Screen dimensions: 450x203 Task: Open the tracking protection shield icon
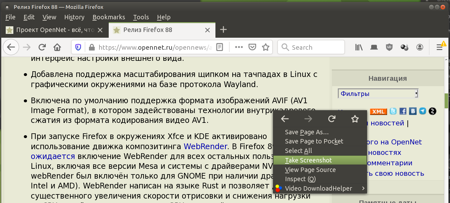point(78,48)
